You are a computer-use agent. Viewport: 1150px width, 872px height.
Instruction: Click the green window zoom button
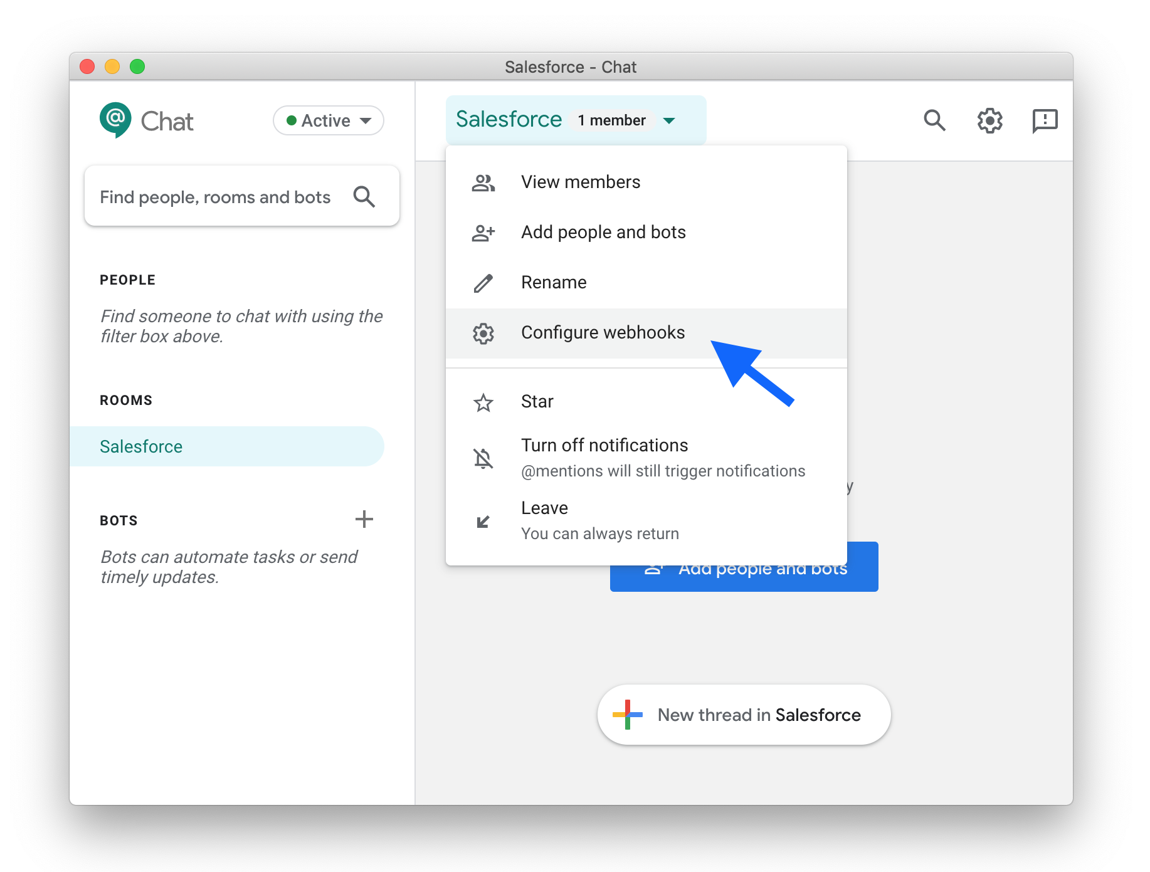pyautogui.click(x=137, y=66)
